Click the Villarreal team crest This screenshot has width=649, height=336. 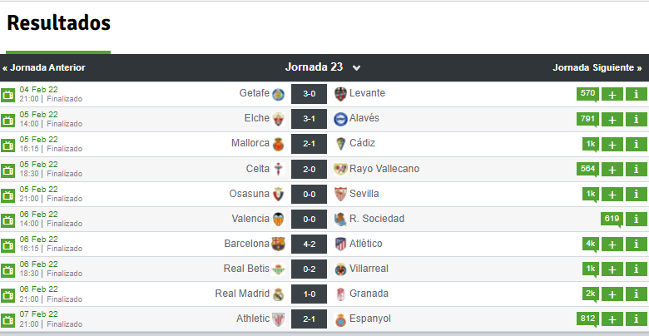click(x=340, y=269)
